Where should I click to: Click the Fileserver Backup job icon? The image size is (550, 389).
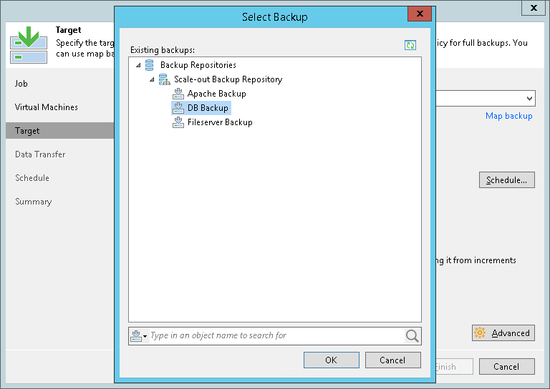tap(178, 122)
